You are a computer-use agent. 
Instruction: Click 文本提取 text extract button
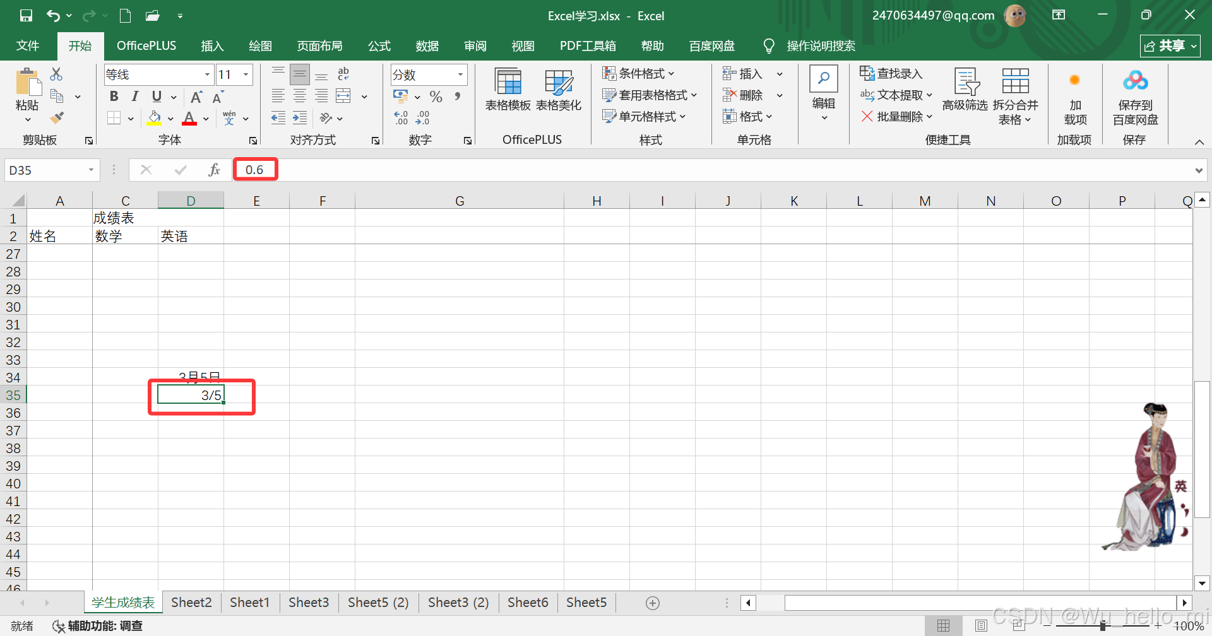pyautogui.click(x=896, y=95)
